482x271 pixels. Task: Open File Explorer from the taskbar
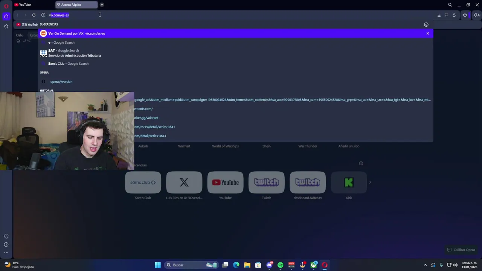[247, 265]
